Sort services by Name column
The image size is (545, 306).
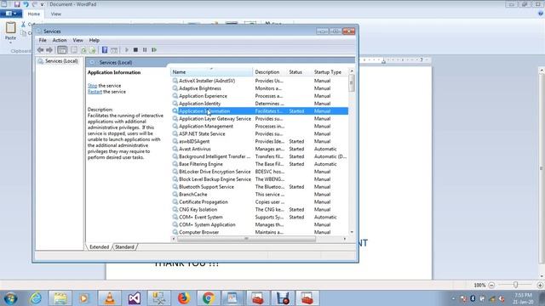[211, 72]
